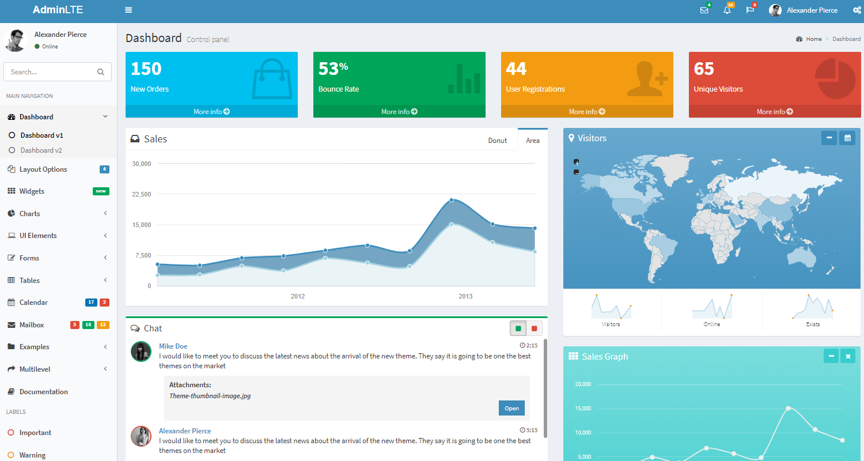Image resolution: width=864 pixels, height=461 pixels.
Task: Open Widgets menu item
Action: tap(58, 191)
